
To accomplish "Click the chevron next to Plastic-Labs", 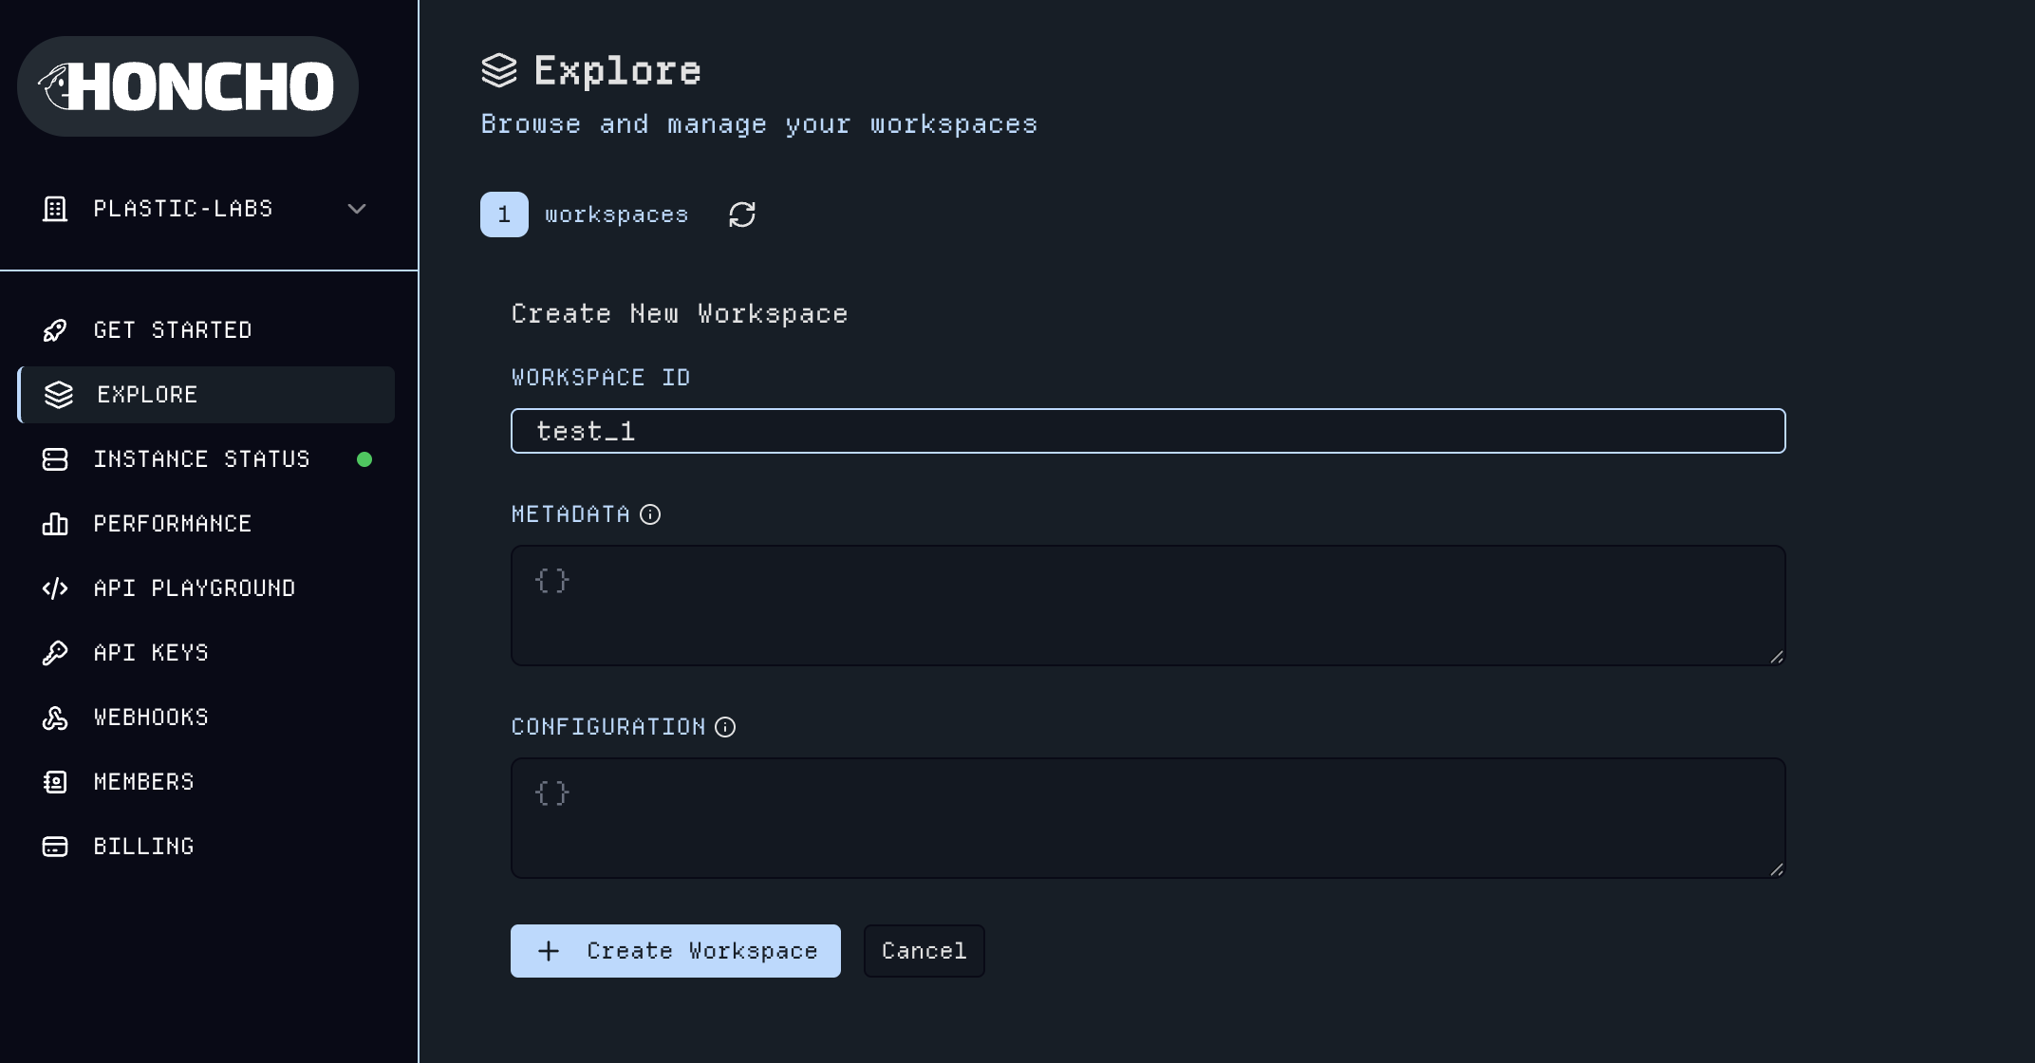I will point(357,209).
